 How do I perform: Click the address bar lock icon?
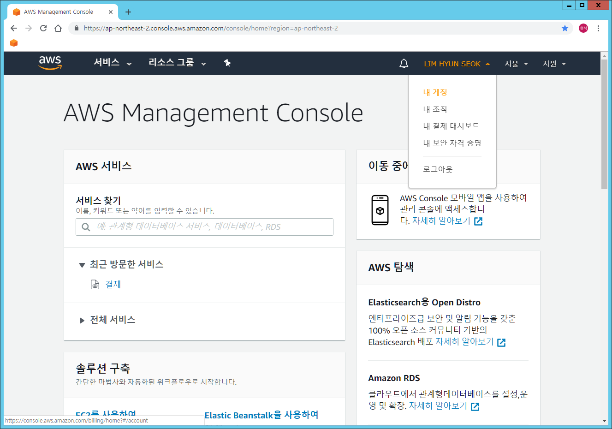pos(77,28)
